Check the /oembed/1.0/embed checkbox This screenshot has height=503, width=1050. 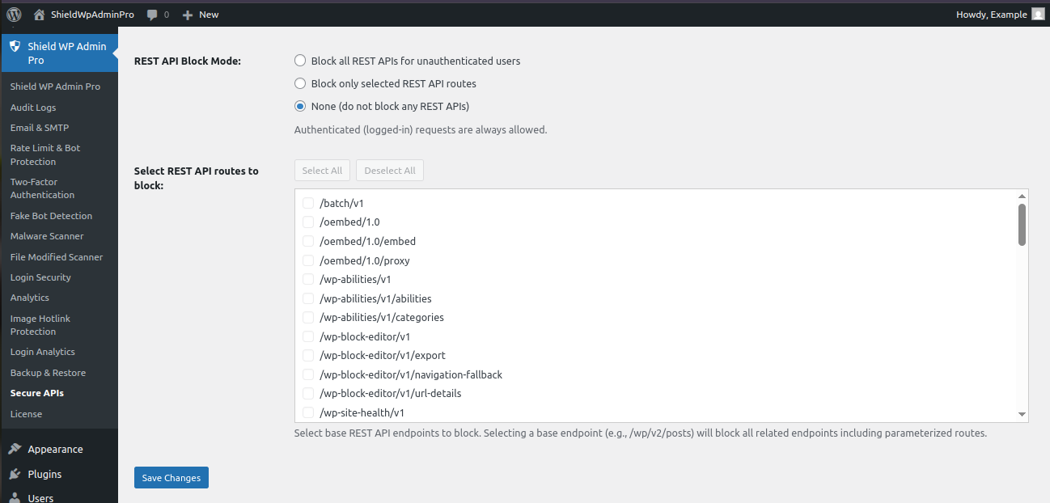308,241
